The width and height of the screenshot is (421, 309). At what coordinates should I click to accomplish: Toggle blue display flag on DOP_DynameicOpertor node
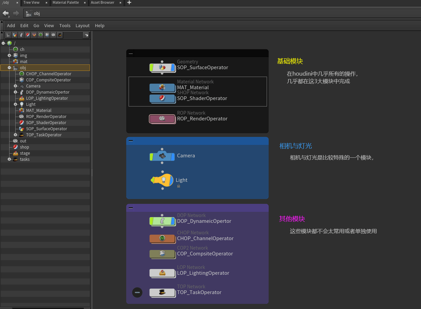(x=173, y=221)
